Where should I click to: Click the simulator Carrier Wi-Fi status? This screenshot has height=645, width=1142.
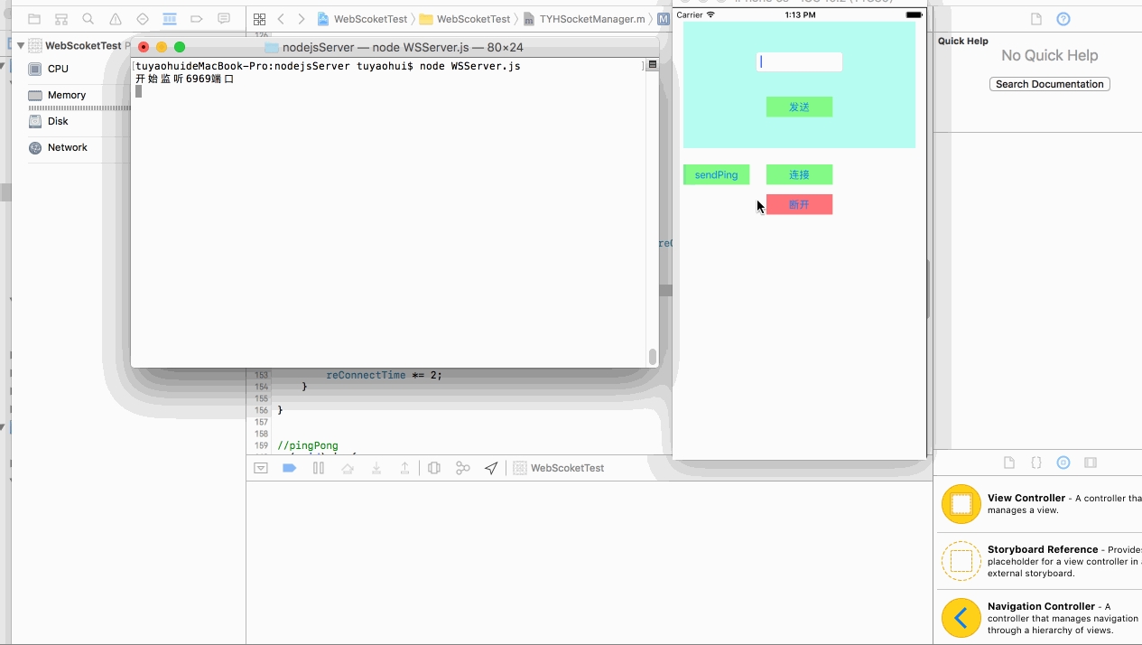[695, 14]
